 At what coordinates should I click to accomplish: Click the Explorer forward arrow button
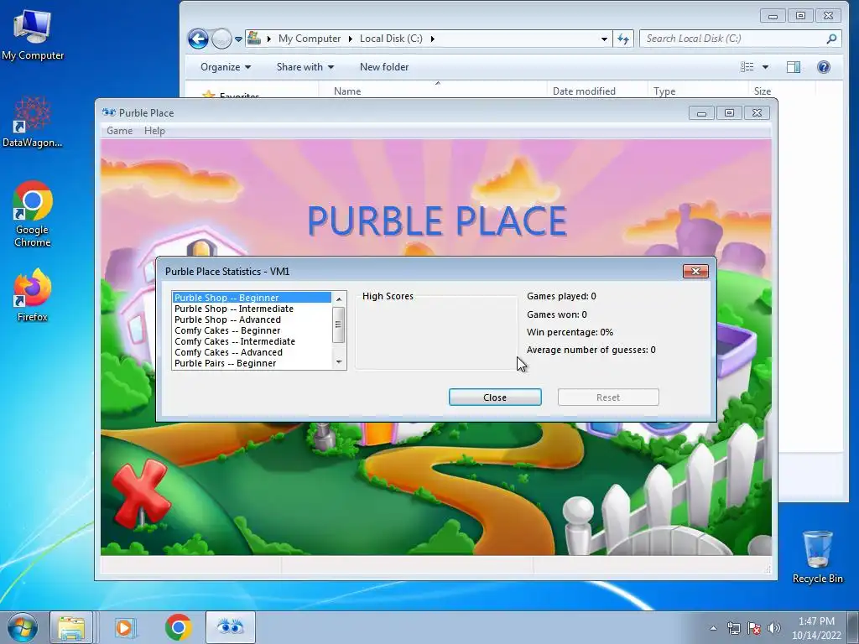tap(221, 39)
